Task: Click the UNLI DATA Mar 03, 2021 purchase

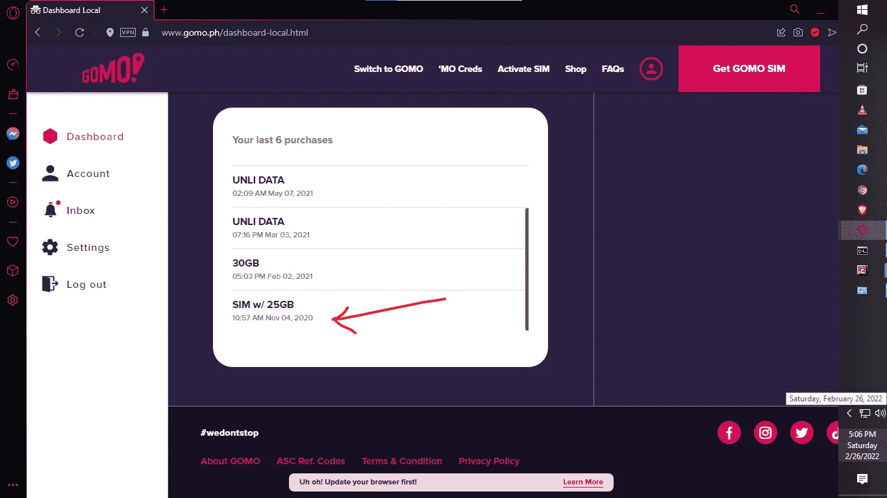Action: (x=378, y=228)
